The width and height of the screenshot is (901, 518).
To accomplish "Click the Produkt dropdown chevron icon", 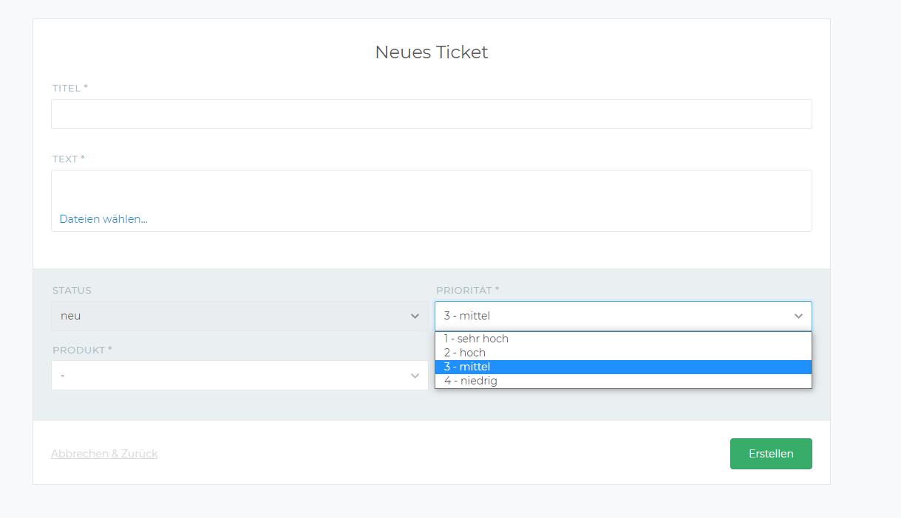I will coord(415,375).
